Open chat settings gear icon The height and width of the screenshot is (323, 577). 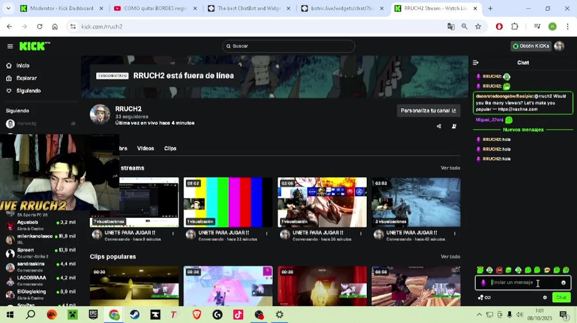pyautogui.click(x=545, y=297)
